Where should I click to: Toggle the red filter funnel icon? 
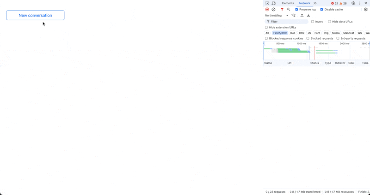coord(282,9)
